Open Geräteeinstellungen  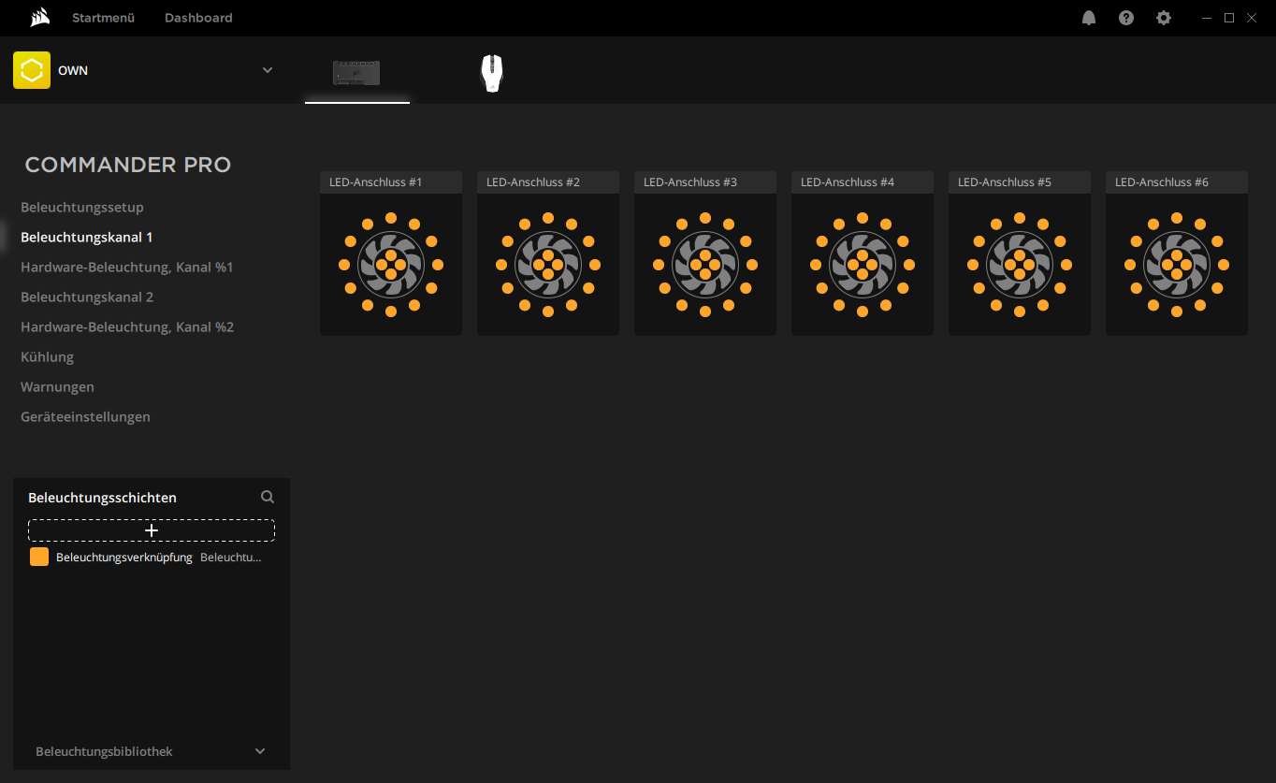tap(86, 416)
